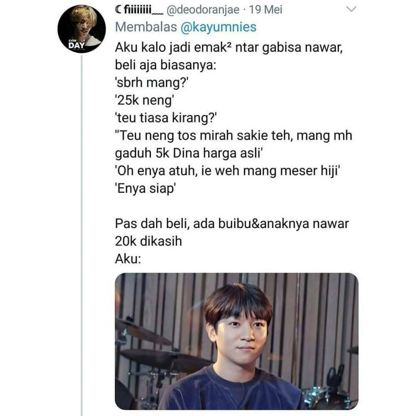Open the fiiiiiiii__ profile avatar picture

(82, 29)
